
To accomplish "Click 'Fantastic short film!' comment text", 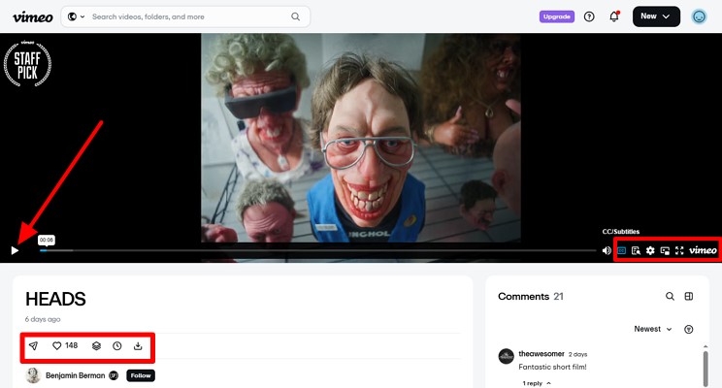I will click(552, 367).
